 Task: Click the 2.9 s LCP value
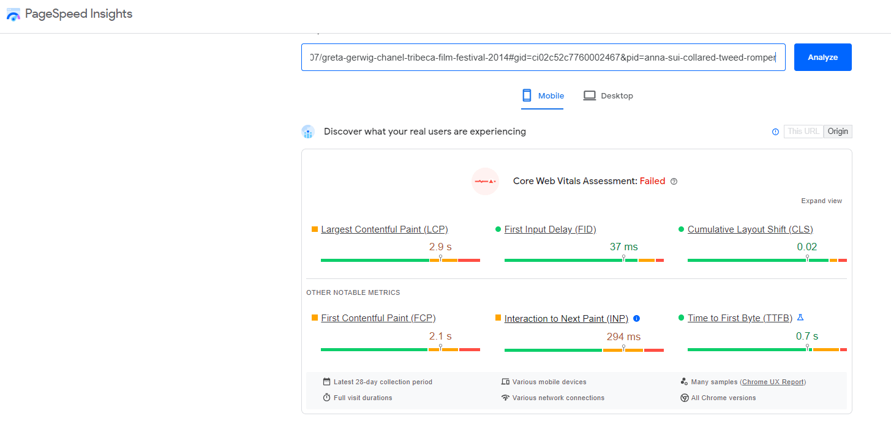440,247
